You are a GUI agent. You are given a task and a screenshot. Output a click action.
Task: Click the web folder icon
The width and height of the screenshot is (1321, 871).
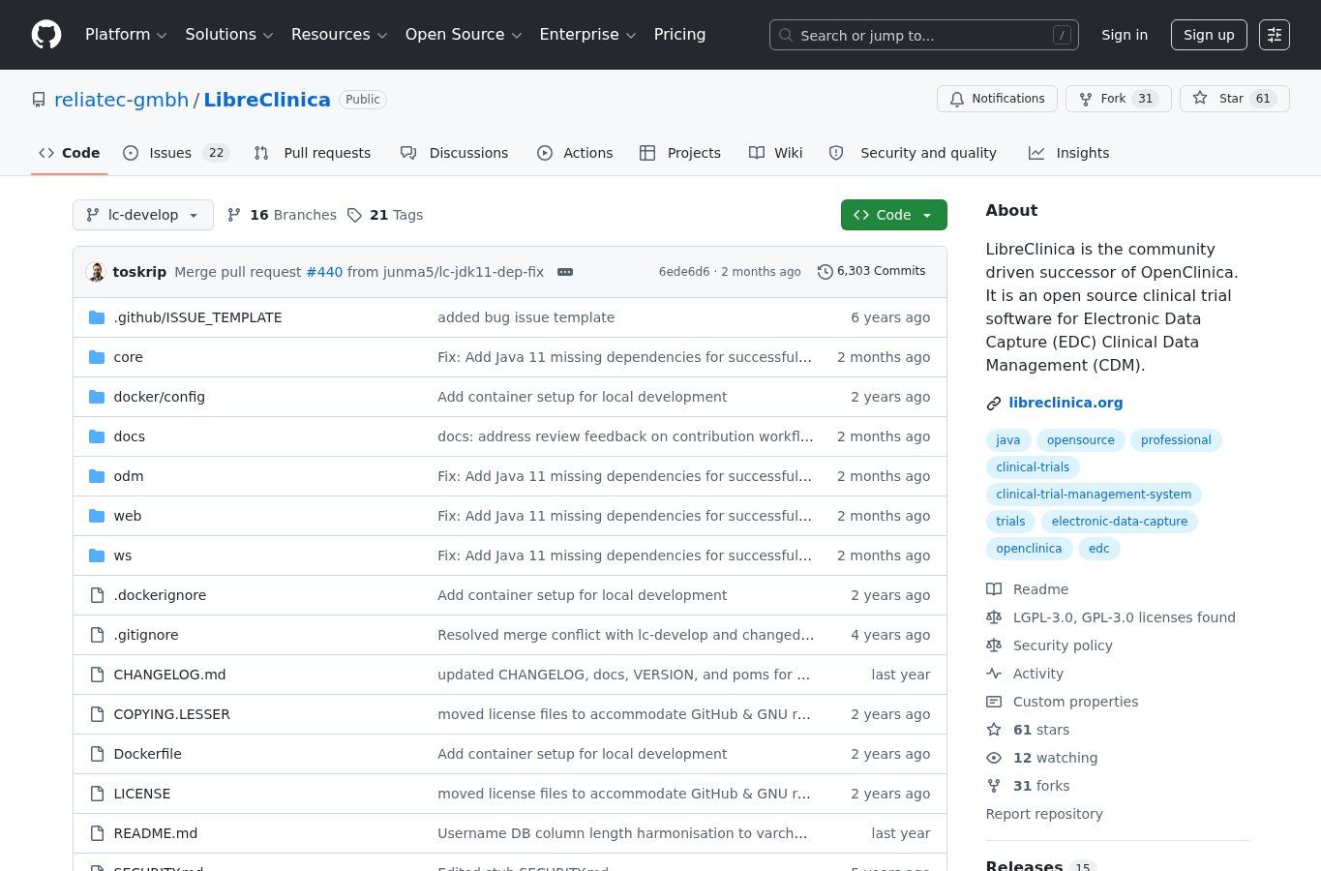(x=97, y=516)
